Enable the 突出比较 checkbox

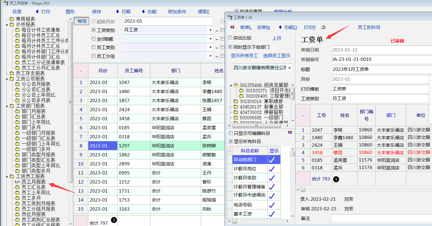[230, 38]
